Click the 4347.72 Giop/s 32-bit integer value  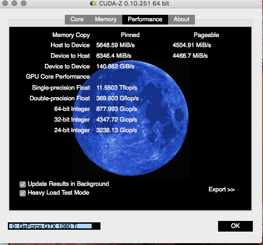pos(117,120)
